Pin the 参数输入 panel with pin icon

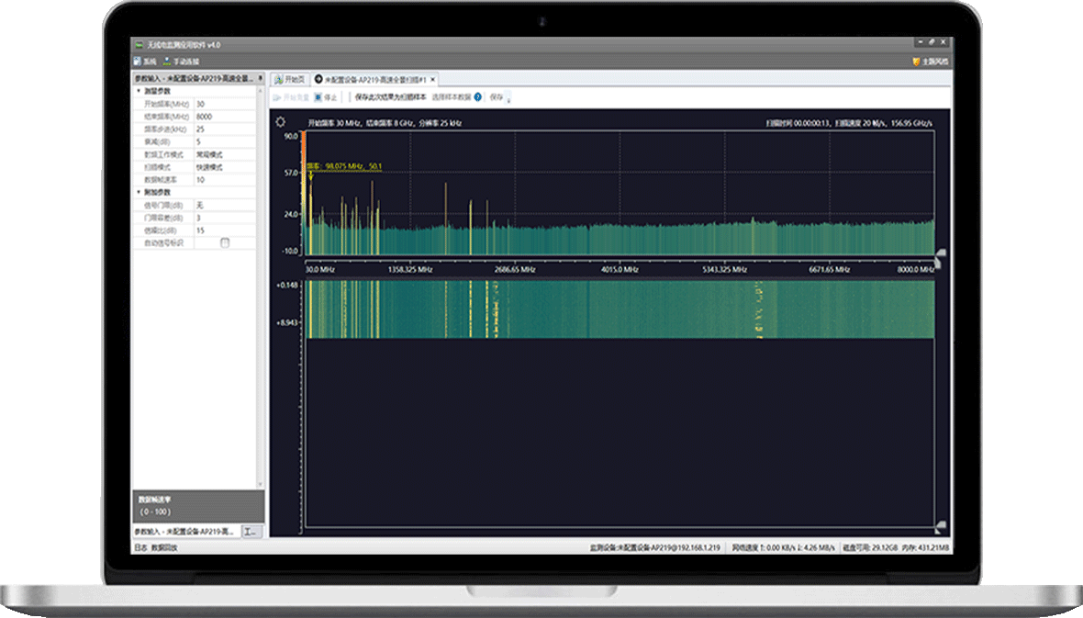pyautogui.click(x=261, y=78)
